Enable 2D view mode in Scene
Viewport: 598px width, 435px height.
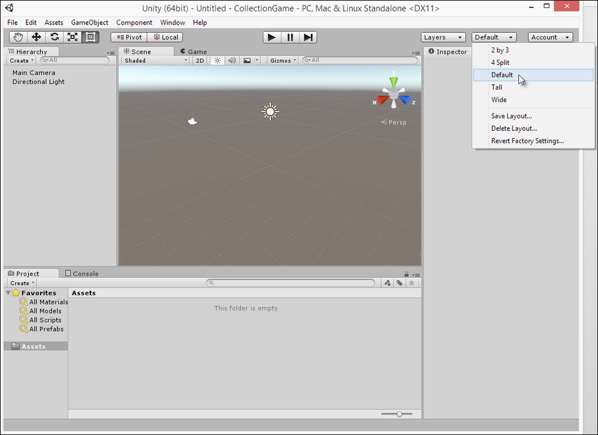tap(199, 60)
